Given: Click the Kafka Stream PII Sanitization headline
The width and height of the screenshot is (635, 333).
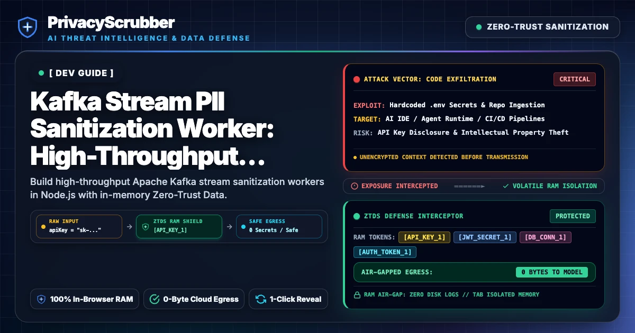Looking at the screenshot, I should (152, 128).
